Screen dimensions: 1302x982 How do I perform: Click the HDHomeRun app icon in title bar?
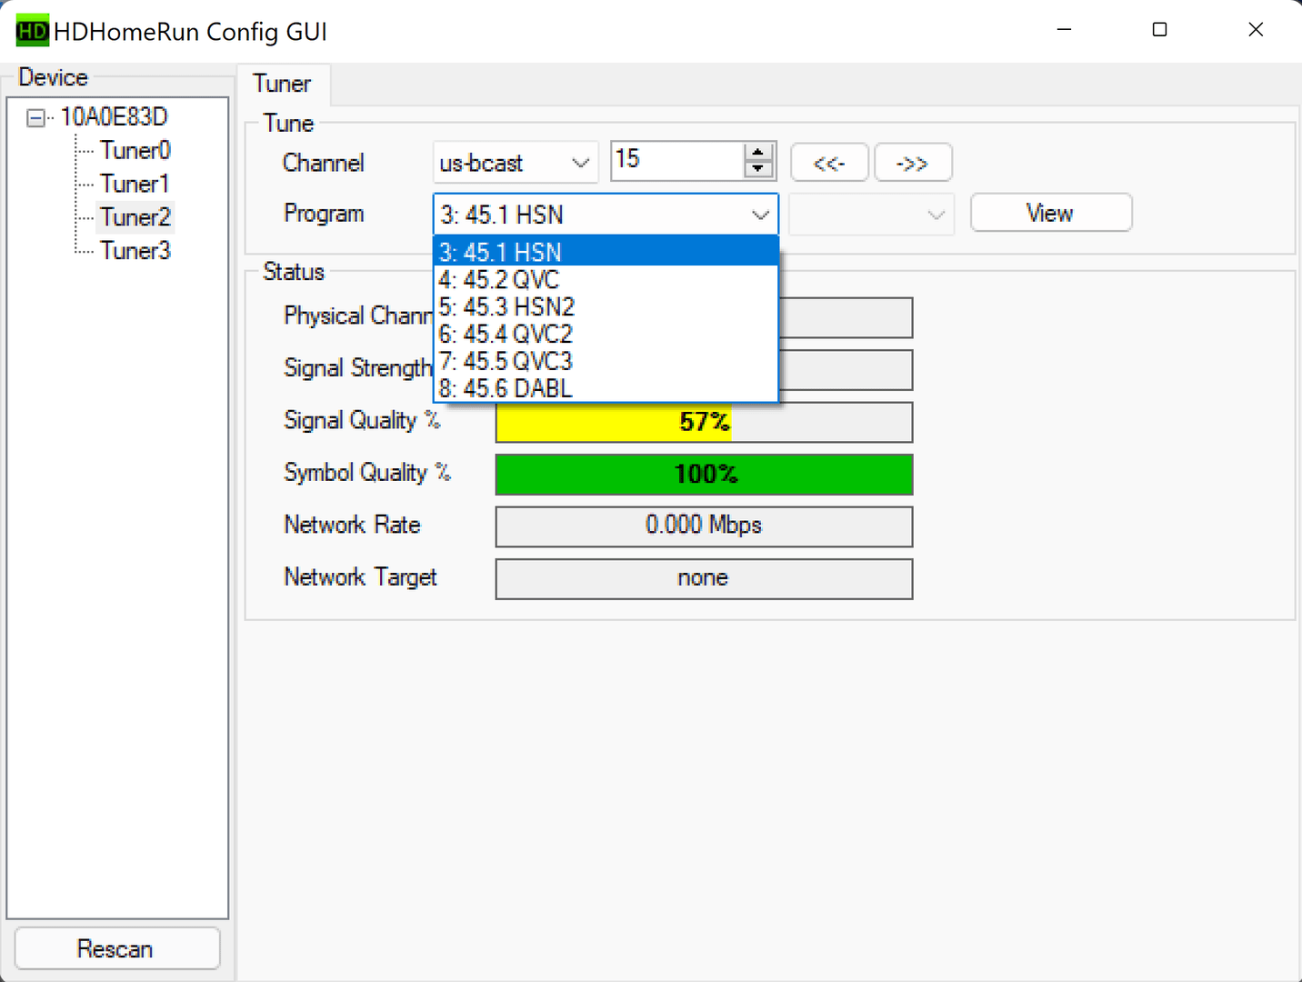tap(32, 31)
